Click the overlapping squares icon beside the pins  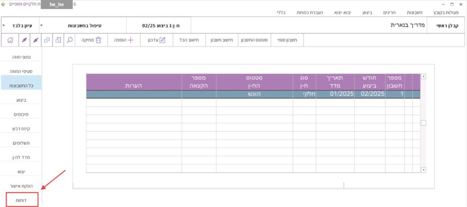click(47, 40)
